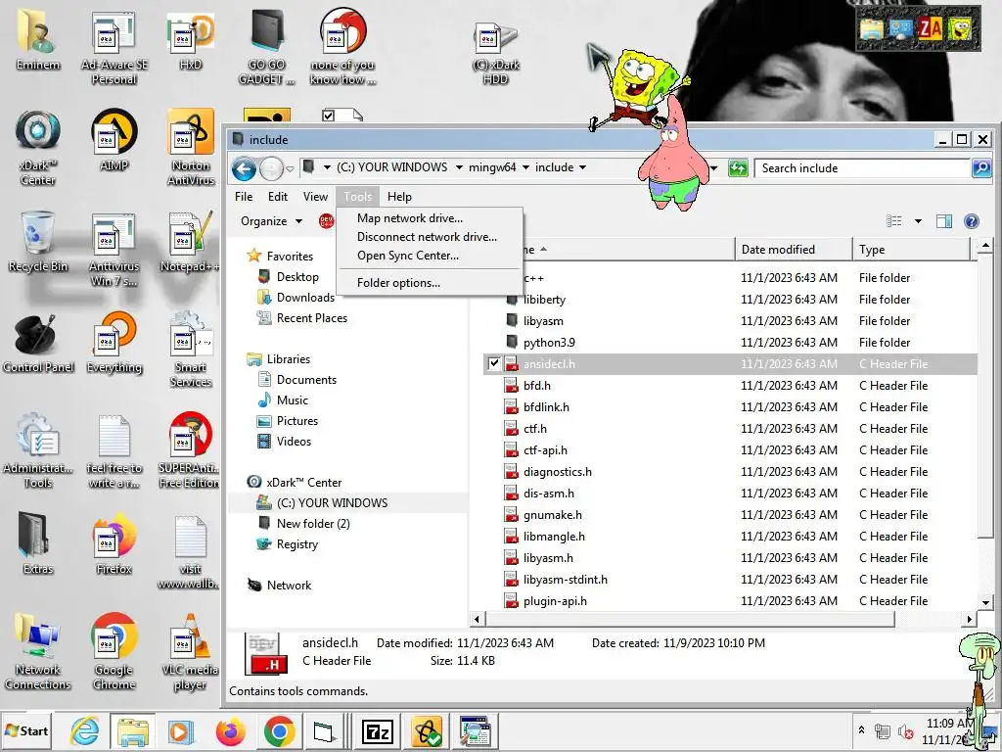Click the horizontal scrollbar right arrow
This screenshot has width=1002, height=752.
pos(970,619)
